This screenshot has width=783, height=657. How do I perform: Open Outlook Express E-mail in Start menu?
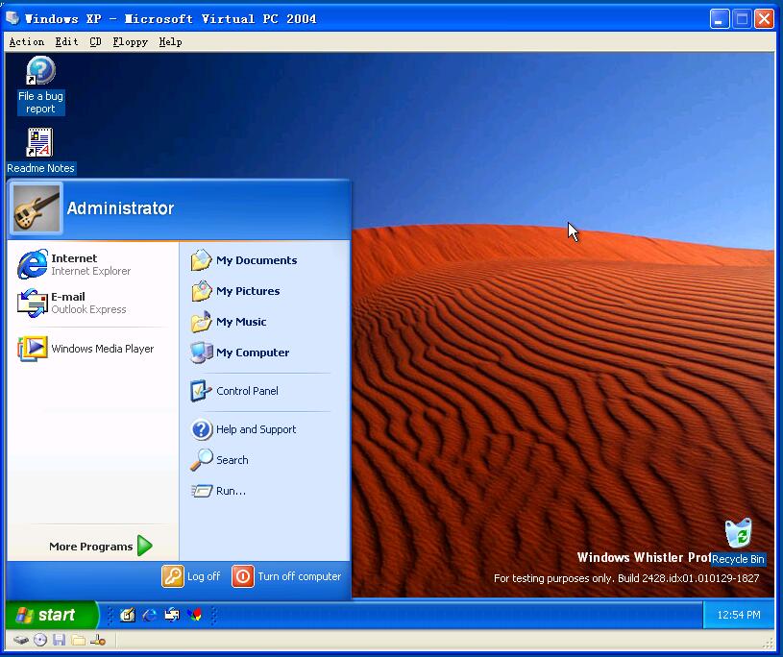[x=71, y=303]
